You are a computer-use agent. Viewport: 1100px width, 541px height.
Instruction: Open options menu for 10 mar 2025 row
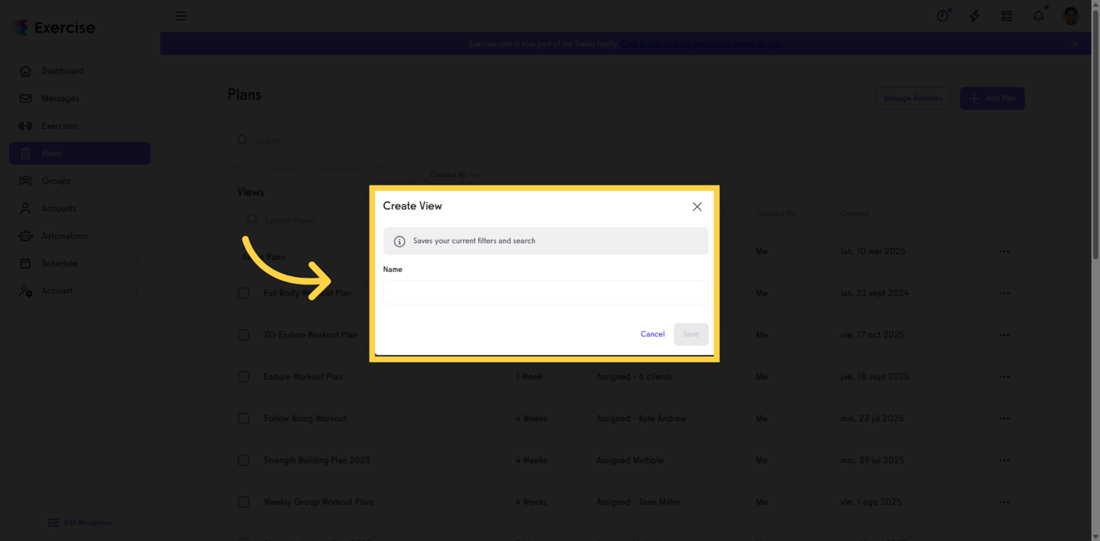click(x=1003, y=251)
